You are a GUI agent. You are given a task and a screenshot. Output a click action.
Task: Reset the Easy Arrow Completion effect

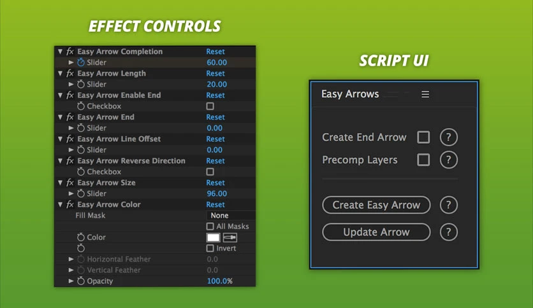(x=215, y=52)
